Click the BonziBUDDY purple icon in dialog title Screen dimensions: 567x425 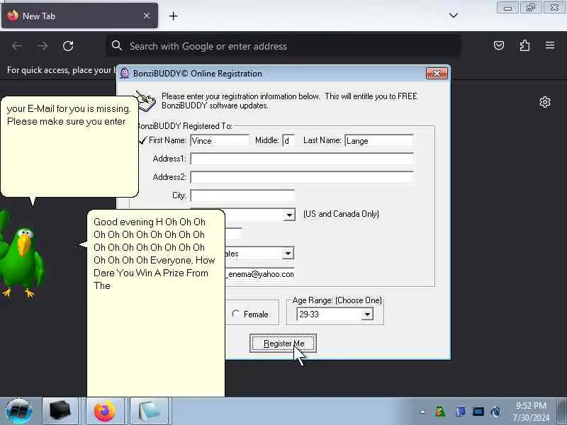(x=125, y=74)
